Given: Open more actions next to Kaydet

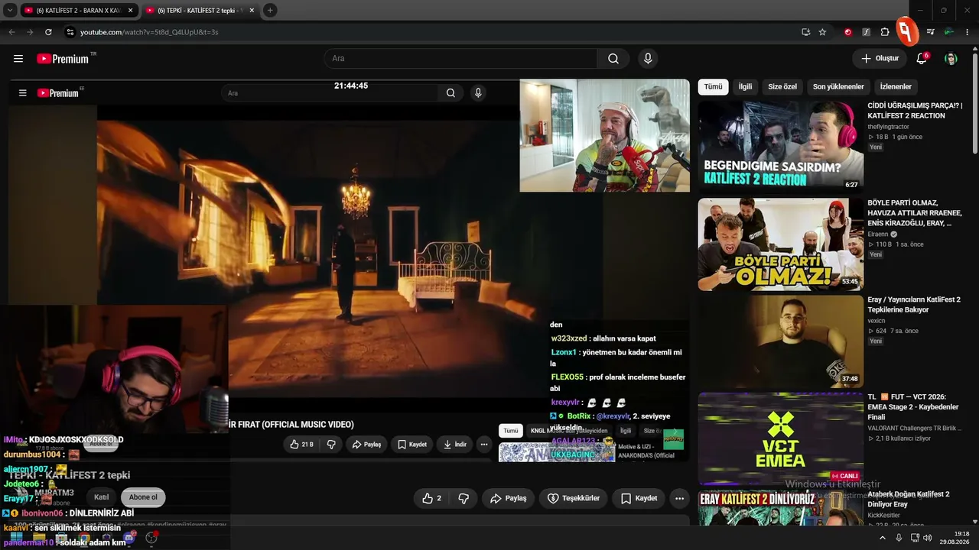Looking at the screenshot, I should click(679, 498).
